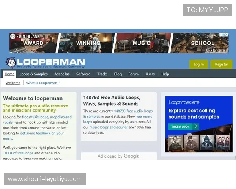
Task: Open the Home menu tab
Action: click(x=9, y=74)
